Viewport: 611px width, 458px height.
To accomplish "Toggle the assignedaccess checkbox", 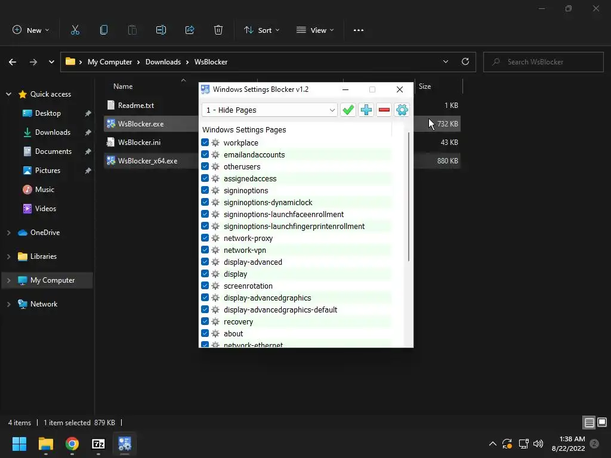I will coord(205,178).
